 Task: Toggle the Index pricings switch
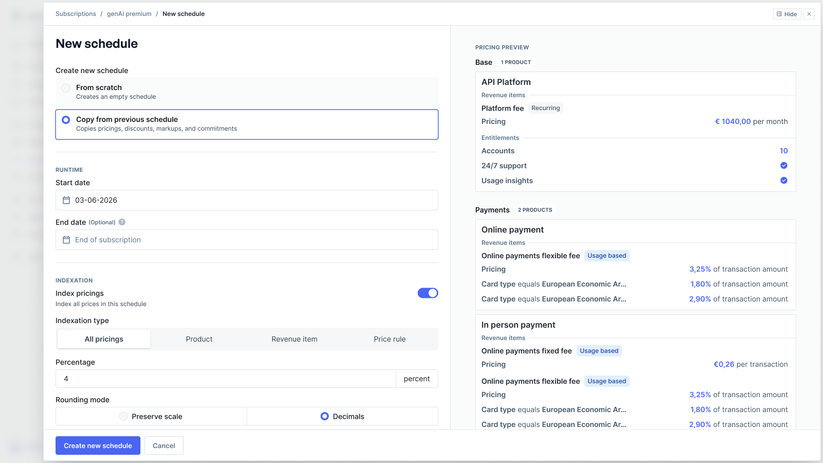(428, 293)
